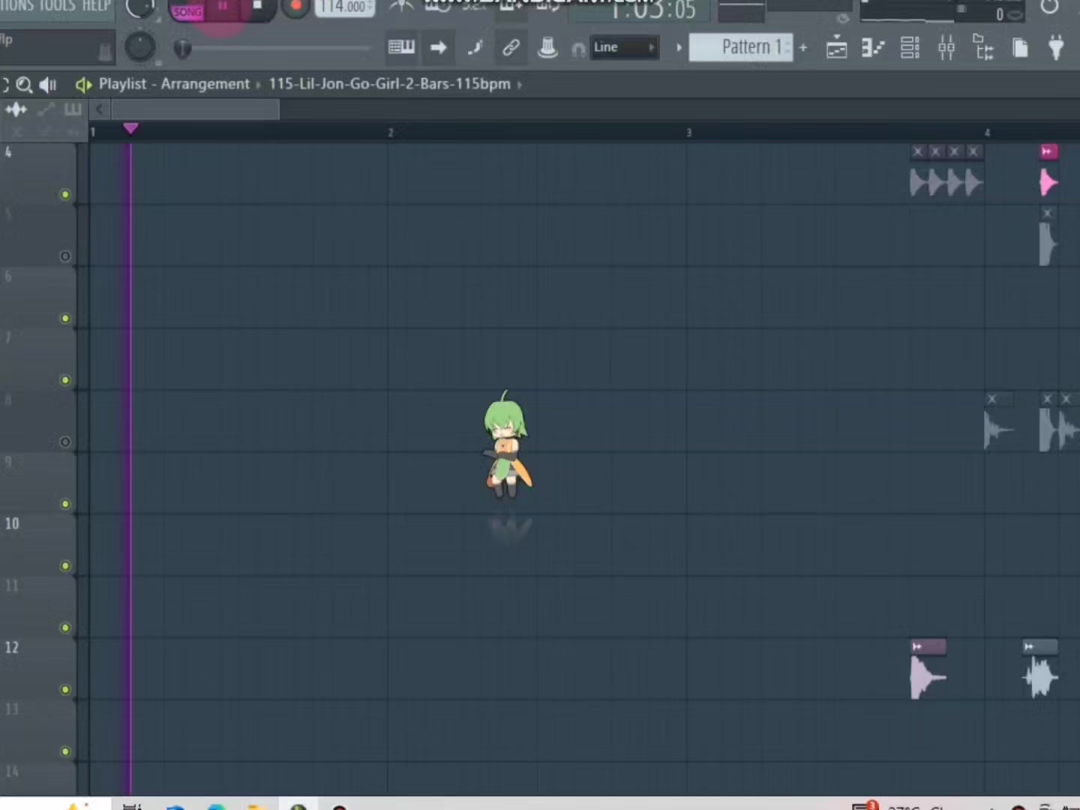Click the waveform icon below the Playlist header
The height and width of the screenshot is (810, 1080).
pos(16,109)
